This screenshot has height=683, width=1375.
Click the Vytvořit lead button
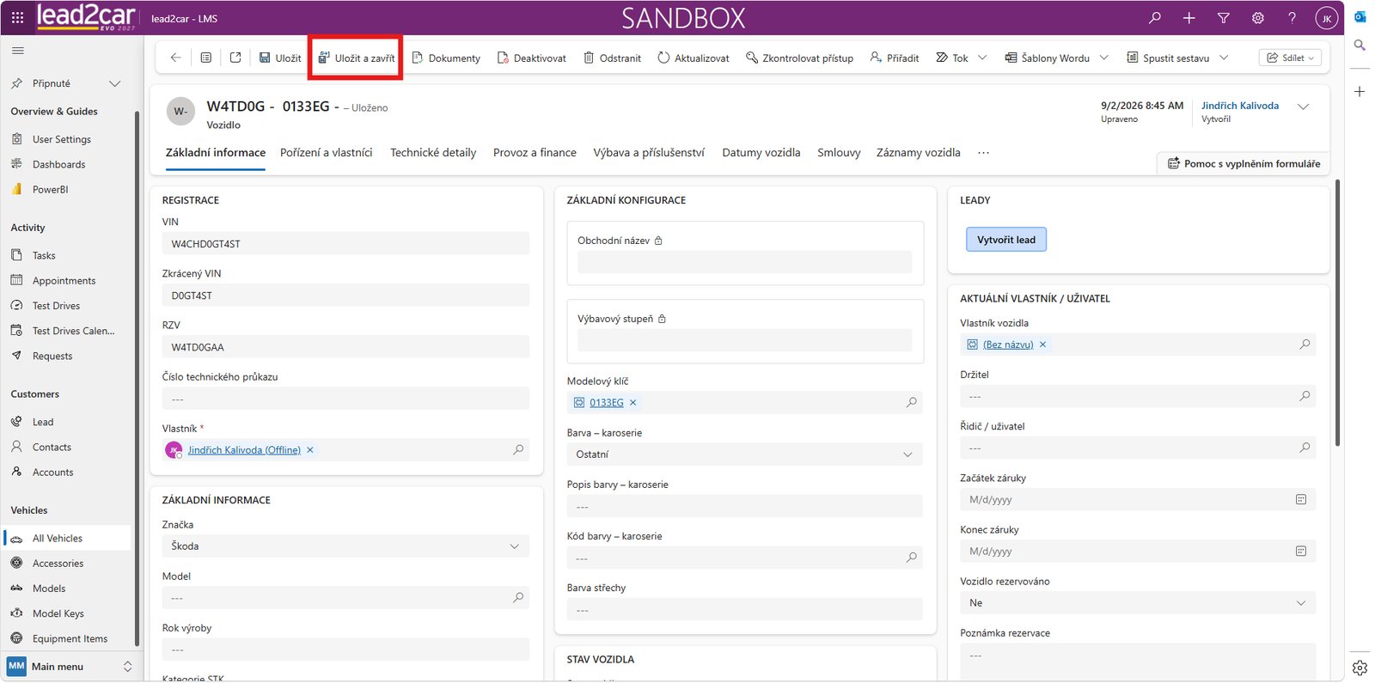pyautogui.click(x=1006, y=240)
